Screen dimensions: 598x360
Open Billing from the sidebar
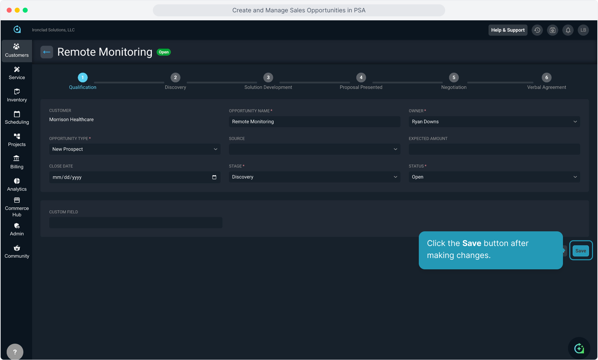(x=17, y=162)
